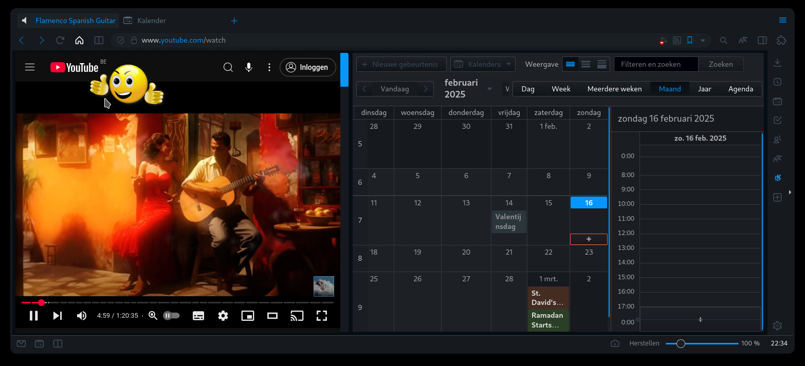Start YouTube voice search with the microphone
Screen dimensions: 805x366
[249, 67]
